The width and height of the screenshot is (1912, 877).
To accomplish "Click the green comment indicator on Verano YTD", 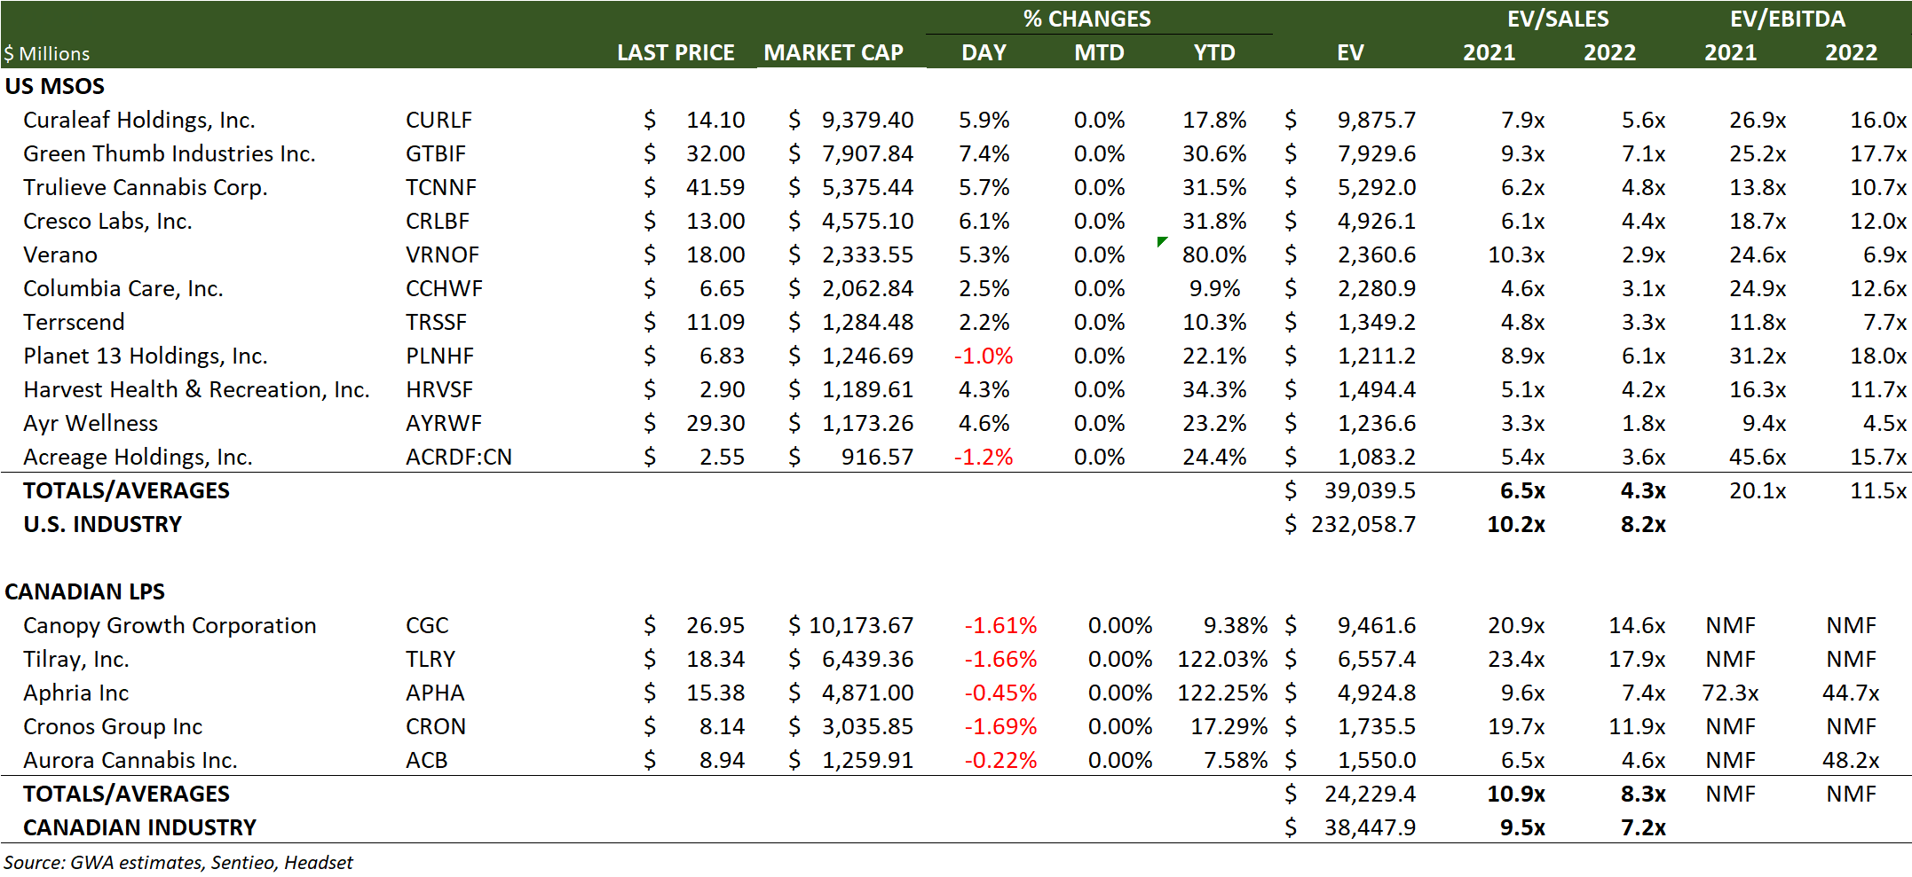I will [1162, 241].
